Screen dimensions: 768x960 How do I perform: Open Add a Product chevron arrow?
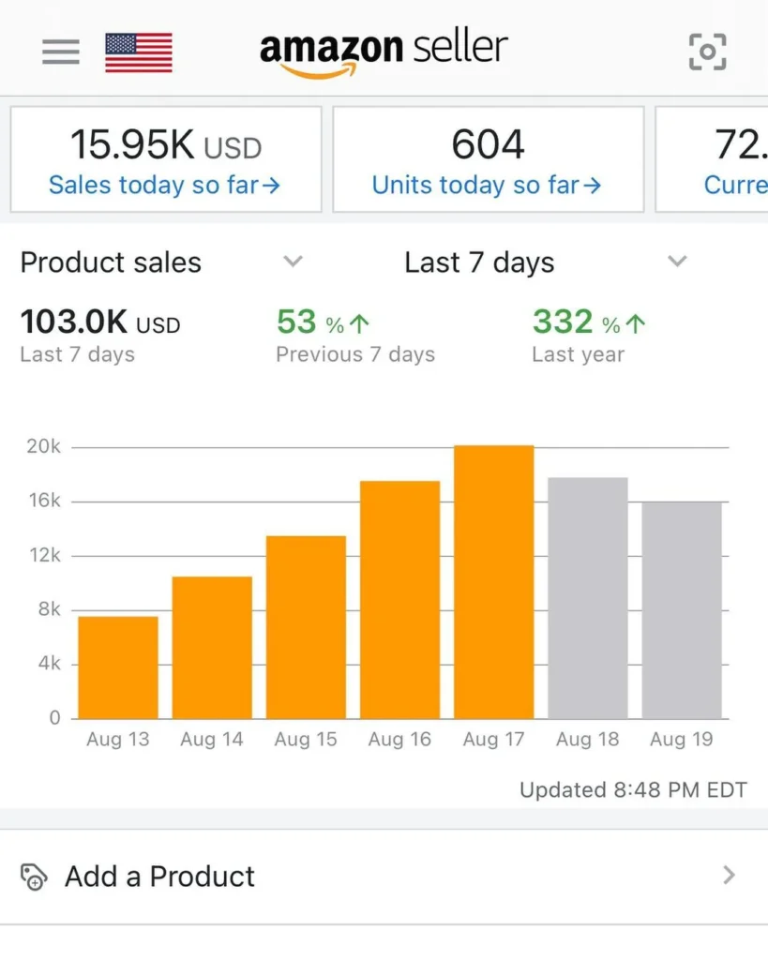point(729,876)
